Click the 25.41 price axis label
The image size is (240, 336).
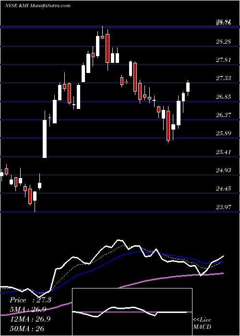(224, 152)
